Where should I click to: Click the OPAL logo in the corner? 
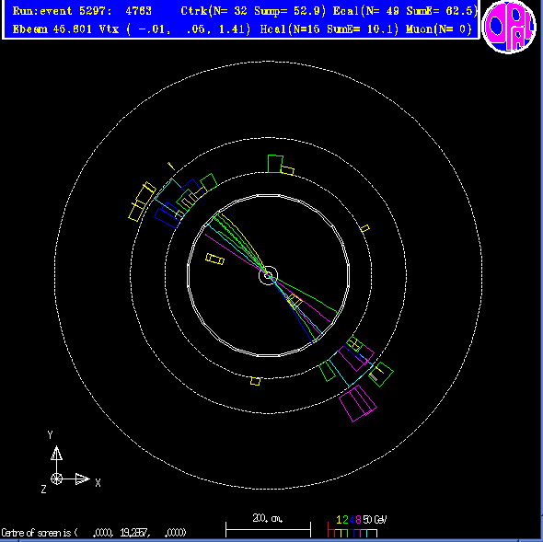(x=509, y=27)
